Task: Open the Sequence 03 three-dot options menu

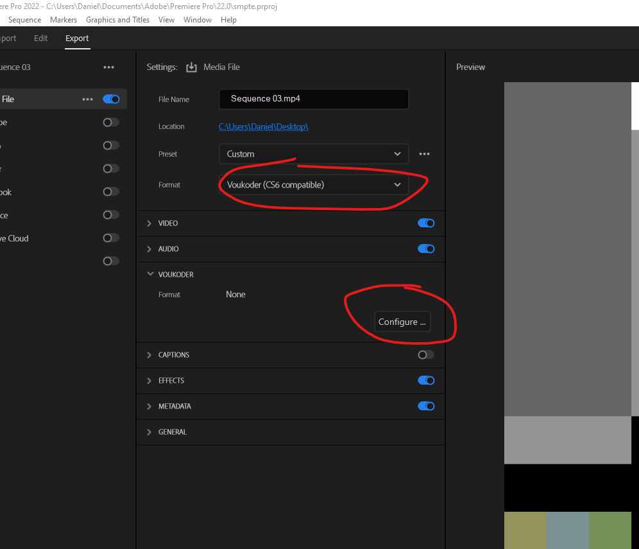Action: point(109,67)
